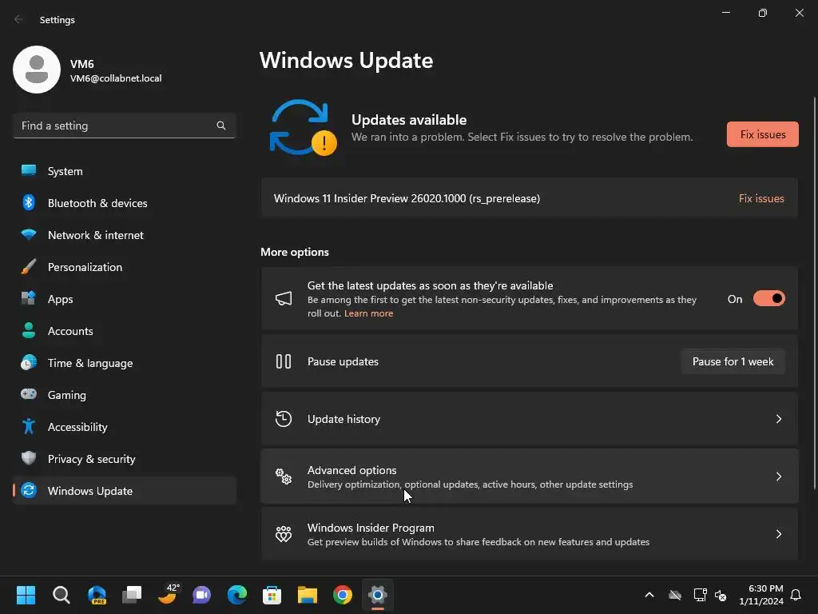
Task: Open the Learn more link
Action: pos(368,313)
